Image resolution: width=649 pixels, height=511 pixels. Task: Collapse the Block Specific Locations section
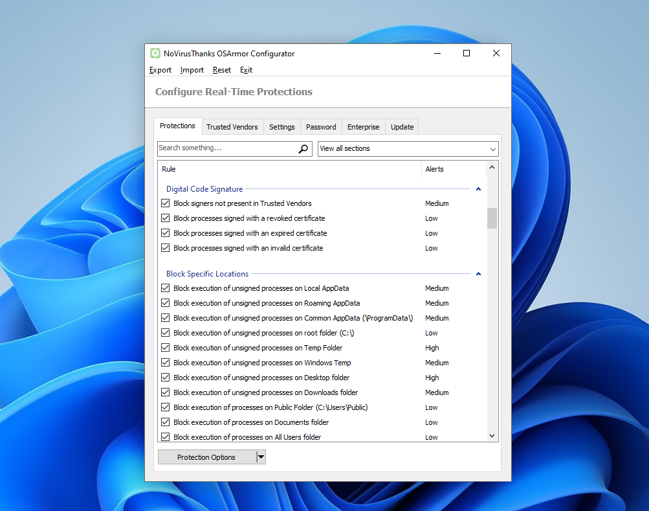478,274
